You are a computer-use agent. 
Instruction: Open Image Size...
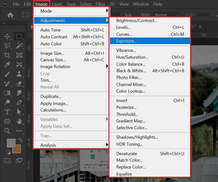(x=71, y=53)
